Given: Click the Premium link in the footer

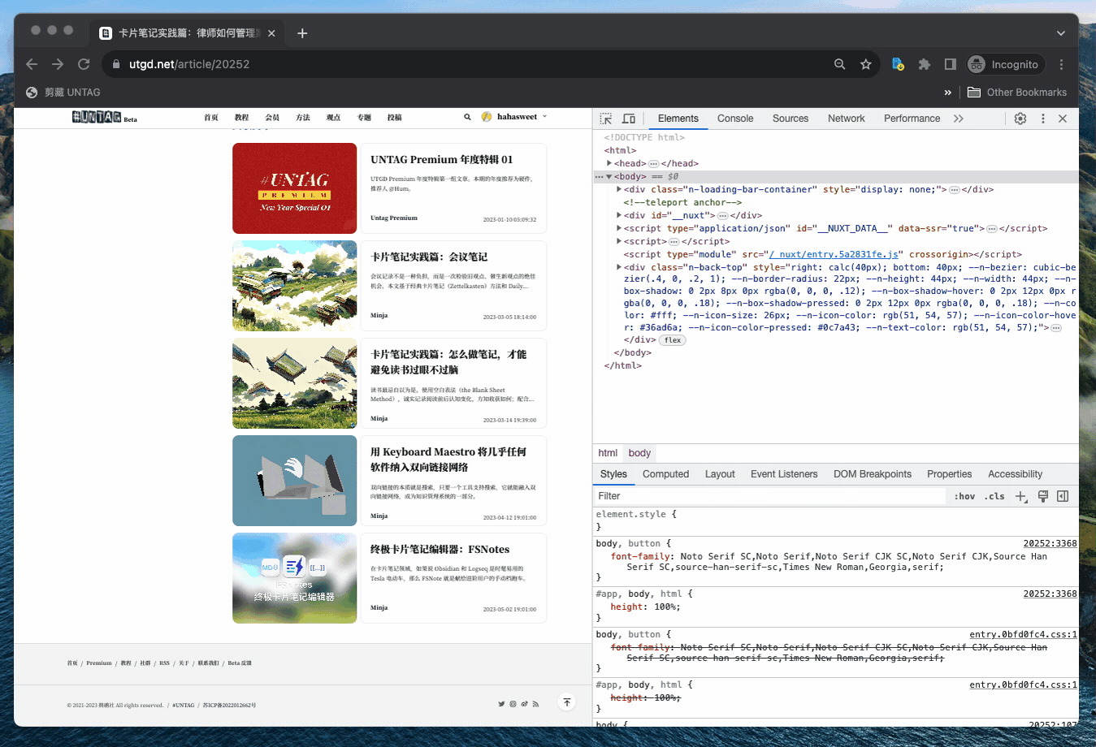Looking at the screenshot, I should (x=99, y=663).
